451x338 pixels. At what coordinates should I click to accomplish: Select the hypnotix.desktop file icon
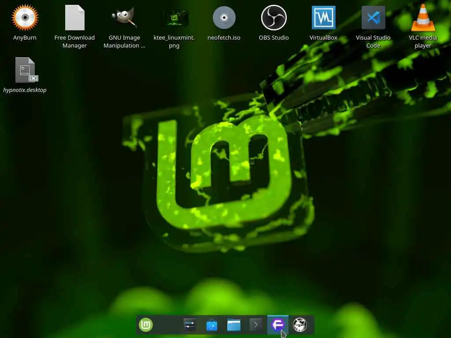coord(26,70)
